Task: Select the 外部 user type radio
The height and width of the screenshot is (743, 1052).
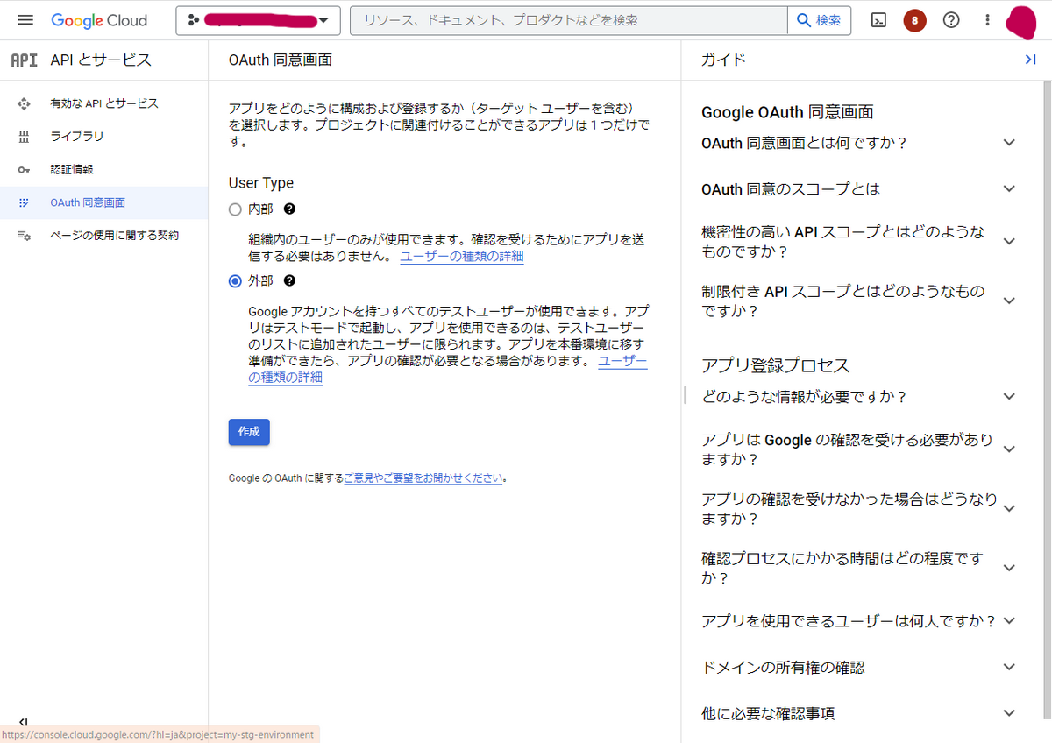Action: click(x=235, y=281)
